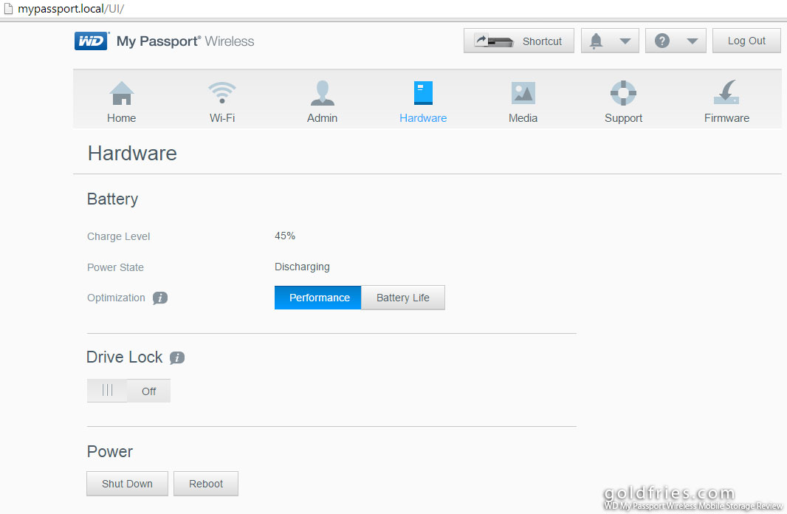
Task: Expand the notifications dropdown arrow
Action: [x=625, y=41]
